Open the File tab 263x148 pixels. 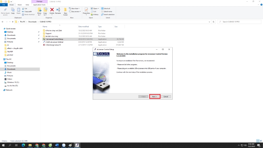coord(4,5)
